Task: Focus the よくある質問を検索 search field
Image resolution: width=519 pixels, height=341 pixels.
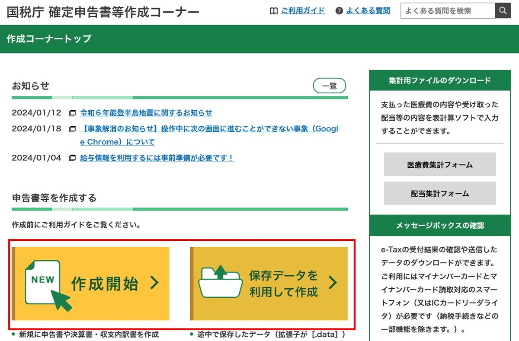Action: tap(448, 11)
